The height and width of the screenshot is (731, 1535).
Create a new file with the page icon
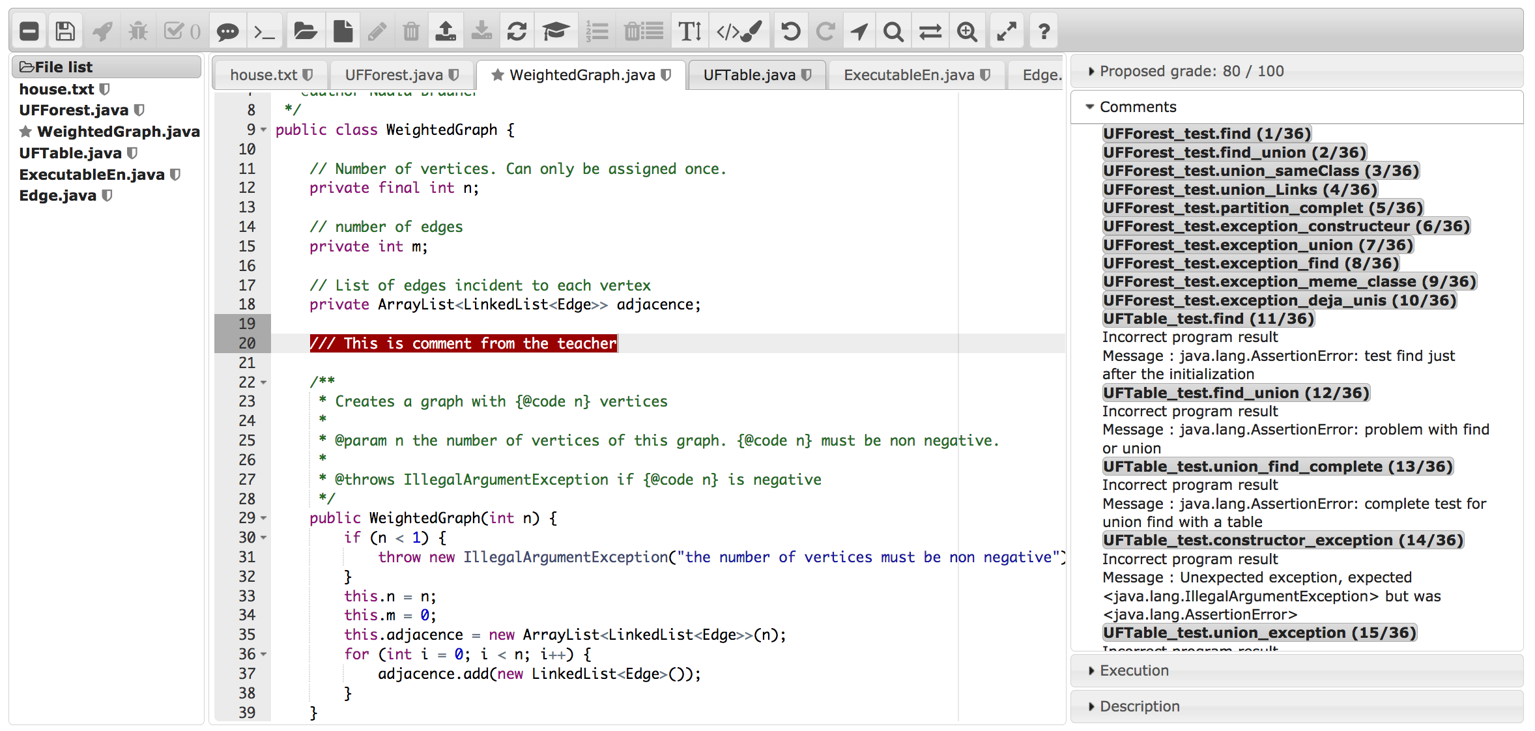coord(343,31)
